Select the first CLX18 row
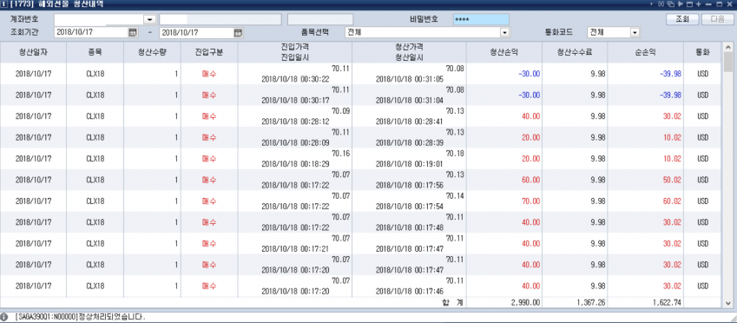The width and height of the screenshot is (737, 323). tap(360, 74)
